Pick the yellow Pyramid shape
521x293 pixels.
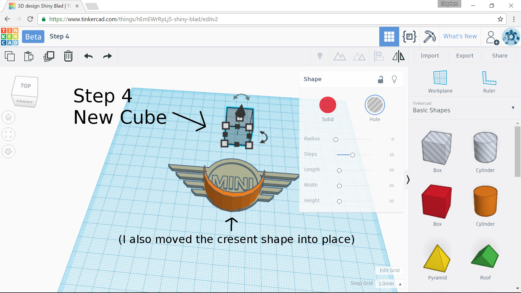437,258
